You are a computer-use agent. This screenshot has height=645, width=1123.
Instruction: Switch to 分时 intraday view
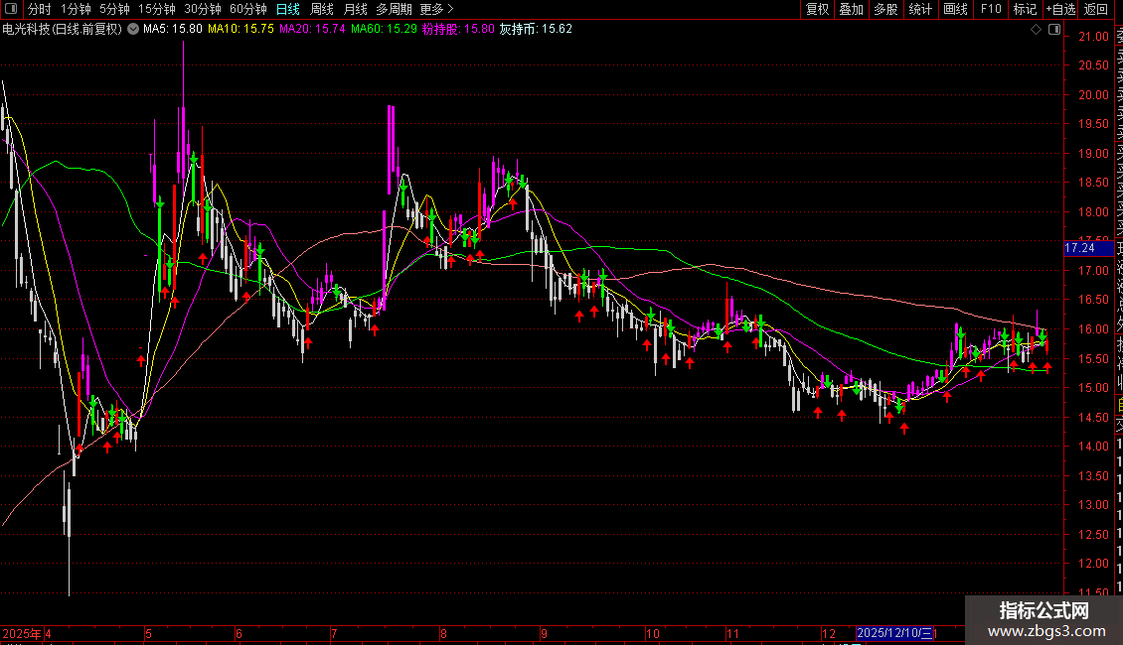point(40,9)
